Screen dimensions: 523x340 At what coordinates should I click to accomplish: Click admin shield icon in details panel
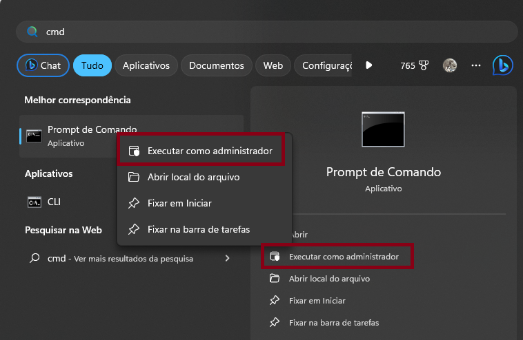pyautogui.click(x=275, y=257)
